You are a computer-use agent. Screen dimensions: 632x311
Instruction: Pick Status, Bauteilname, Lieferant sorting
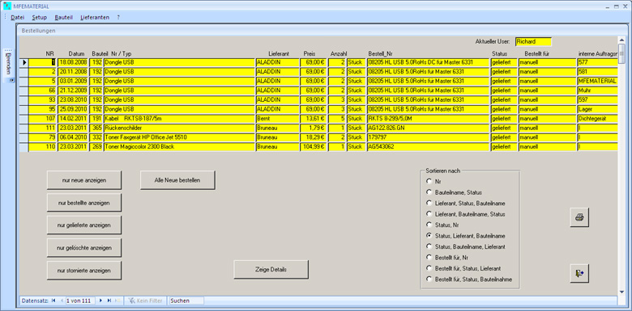pyautogui.click(x=429, y=246)
